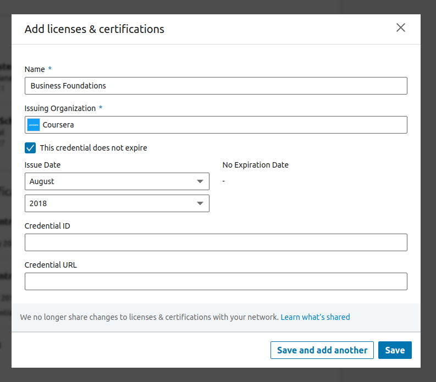The image size is (436, 382).
Task: Click the empty Credential ID field
Action: [x=216, y=242]
